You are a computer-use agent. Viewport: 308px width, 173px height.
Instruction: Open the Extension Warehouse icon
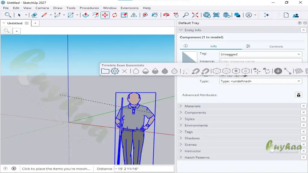(x=216, y=15)
